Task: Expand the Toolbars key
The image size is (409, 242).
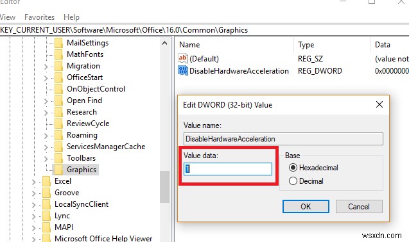Action: click(x=46, y=159)
